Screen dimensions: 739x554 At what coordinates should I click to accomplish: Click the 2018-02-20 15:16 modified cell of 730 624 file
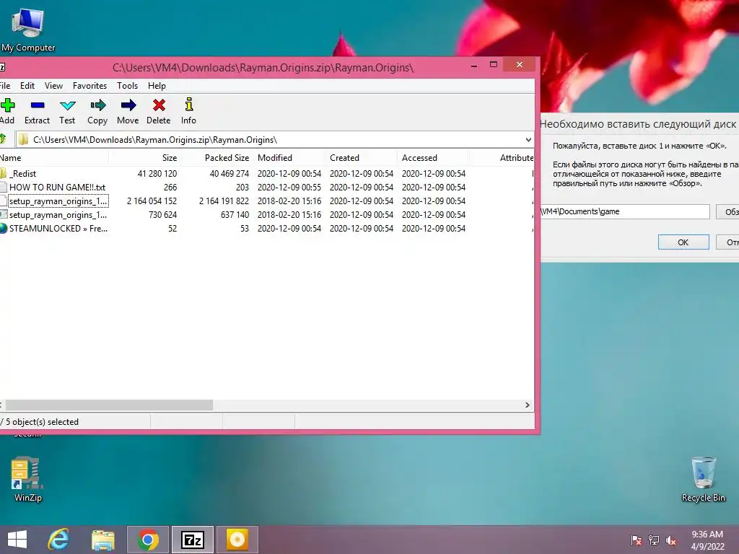pos(289,215)
